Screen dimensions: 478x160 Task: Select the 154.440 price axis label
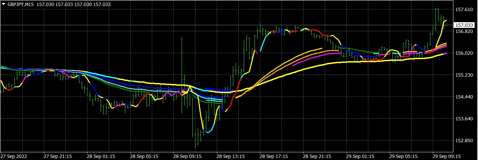coord(464,97)
